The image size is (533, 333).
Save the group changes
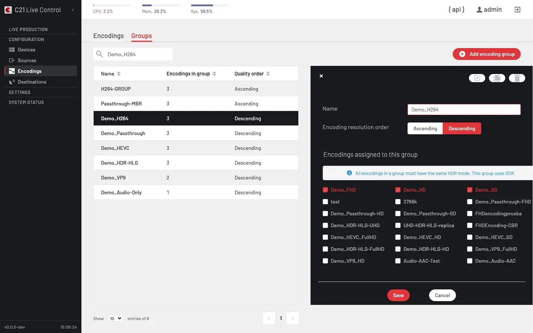tap(398, 295)
